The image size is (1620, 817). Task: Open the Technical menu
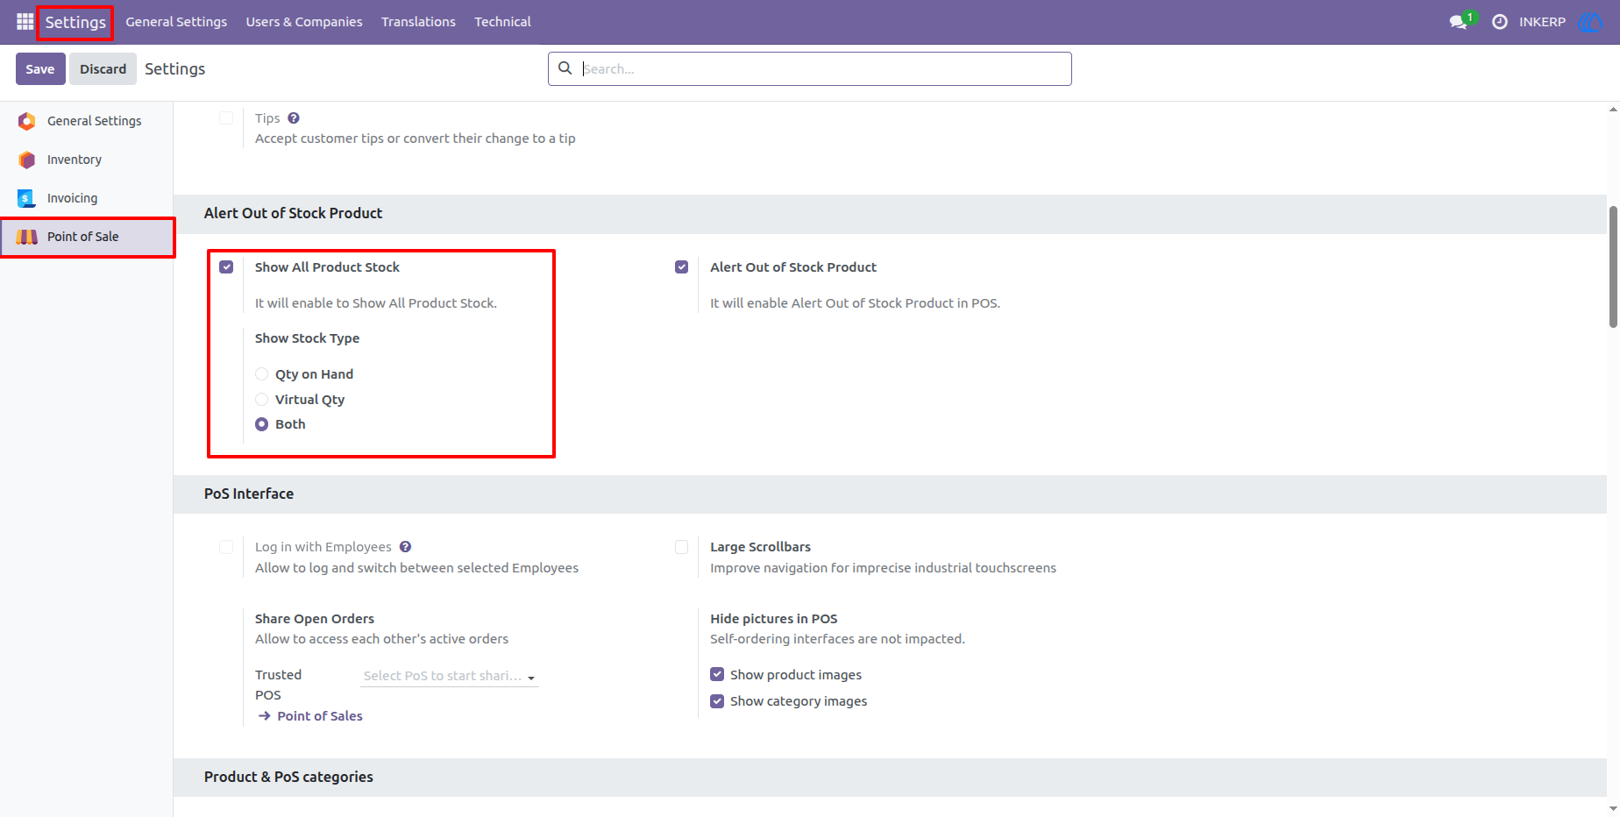point(502,22)
